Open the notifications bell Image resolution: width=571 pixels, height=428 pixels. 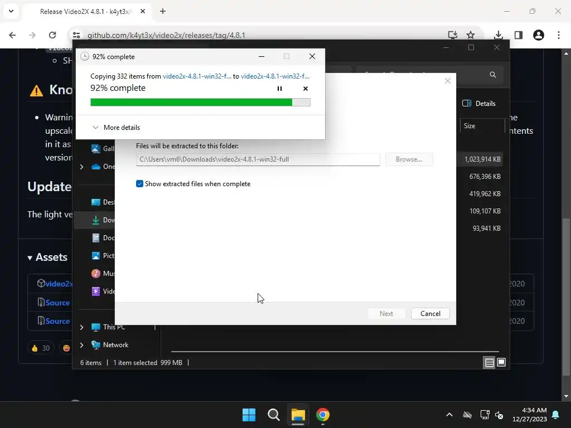click(556, 415)
